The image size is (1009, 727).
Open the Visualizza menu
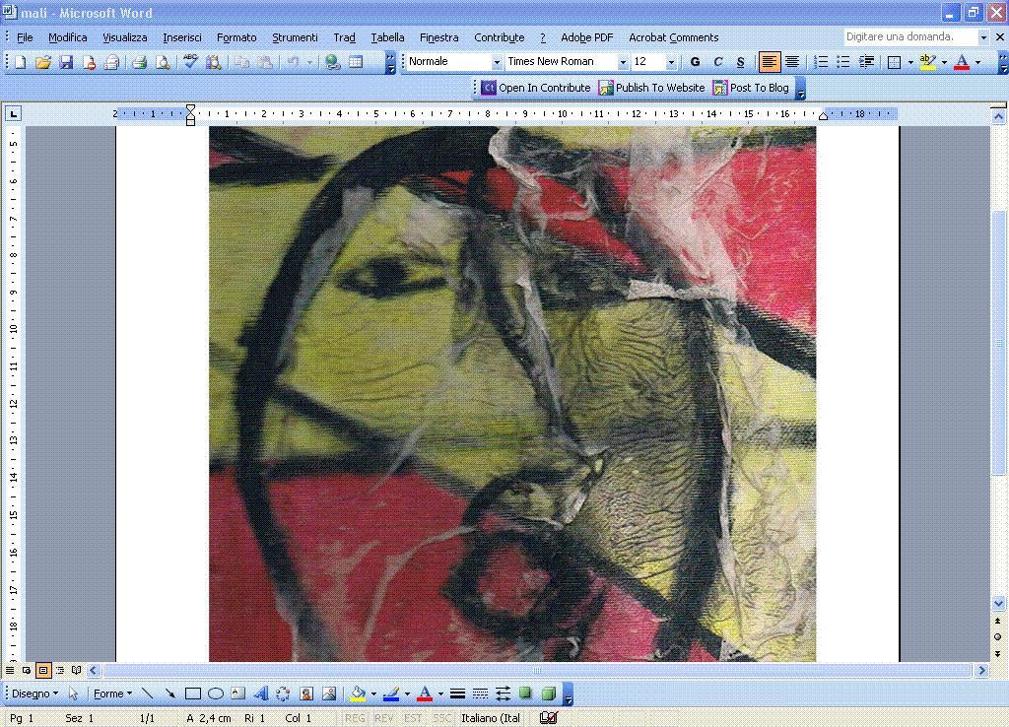pyautogui.click(x=125, y=37)
